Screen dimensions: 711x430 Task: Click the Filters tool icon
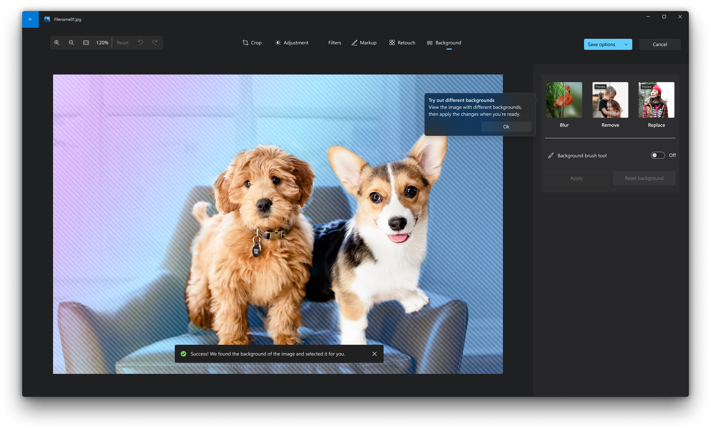[334, 43]
